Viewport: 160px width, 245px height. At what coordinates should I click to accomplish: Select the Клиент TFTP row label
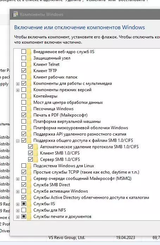point(45,71)
